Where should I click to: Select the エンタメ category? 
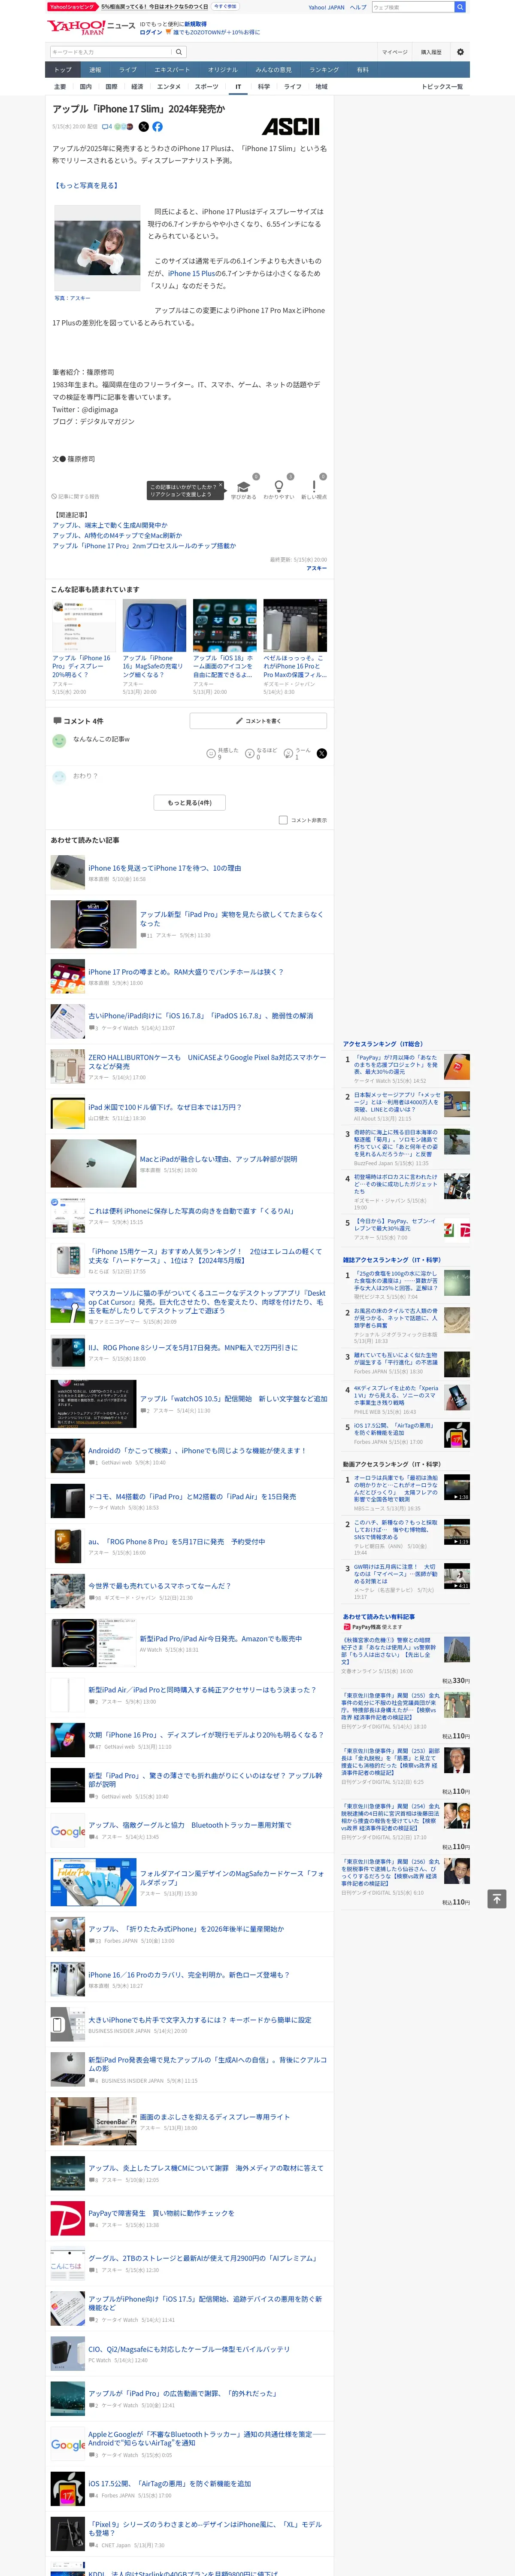169,87
